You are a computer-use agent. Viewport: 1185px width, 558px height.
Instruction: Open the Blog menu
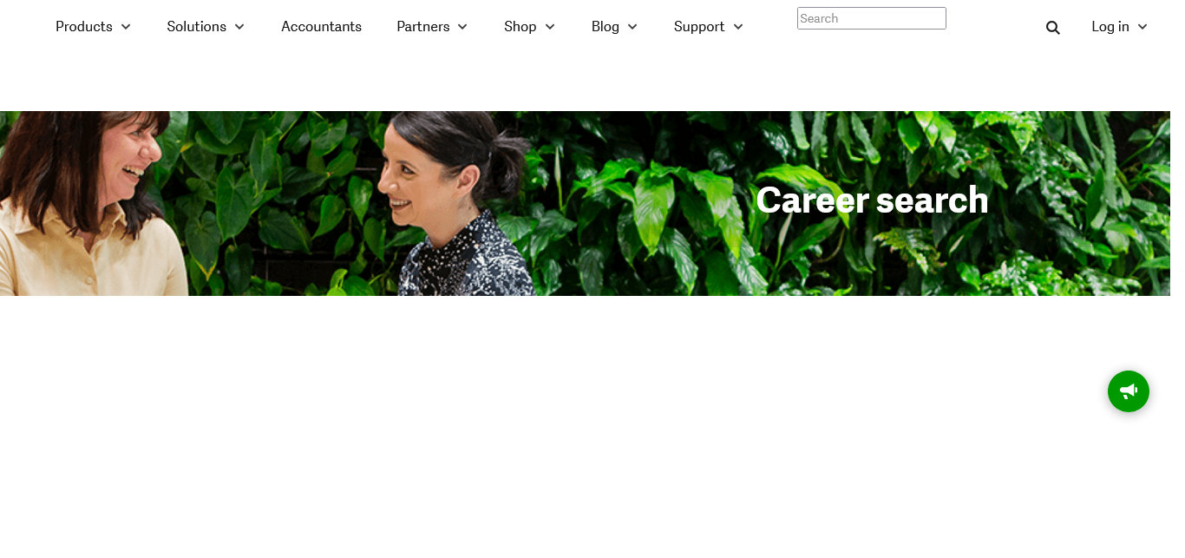click(606, 27)
